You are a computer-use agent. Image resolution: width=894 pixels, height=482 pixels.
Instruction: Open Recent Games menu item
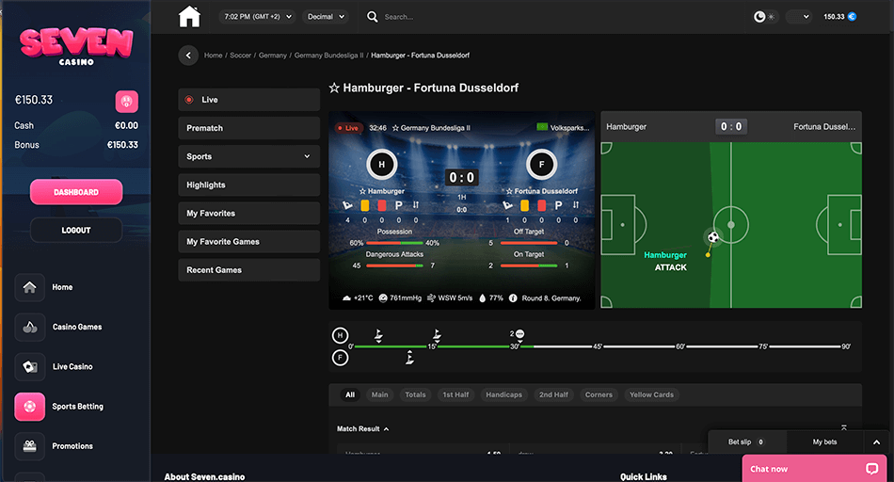[x=248, y=270]
